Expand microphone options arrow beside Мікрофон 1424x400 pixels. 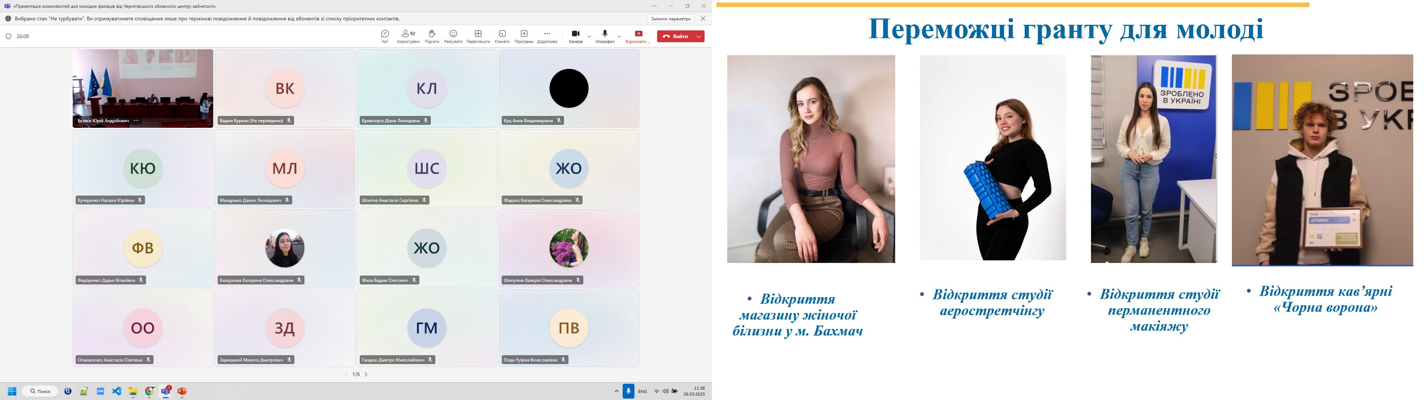click(619, 36)
